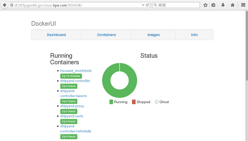This screenshot has height=141, width=248.
Task: Open the Dashboard tab
Action: coord(56,35)
